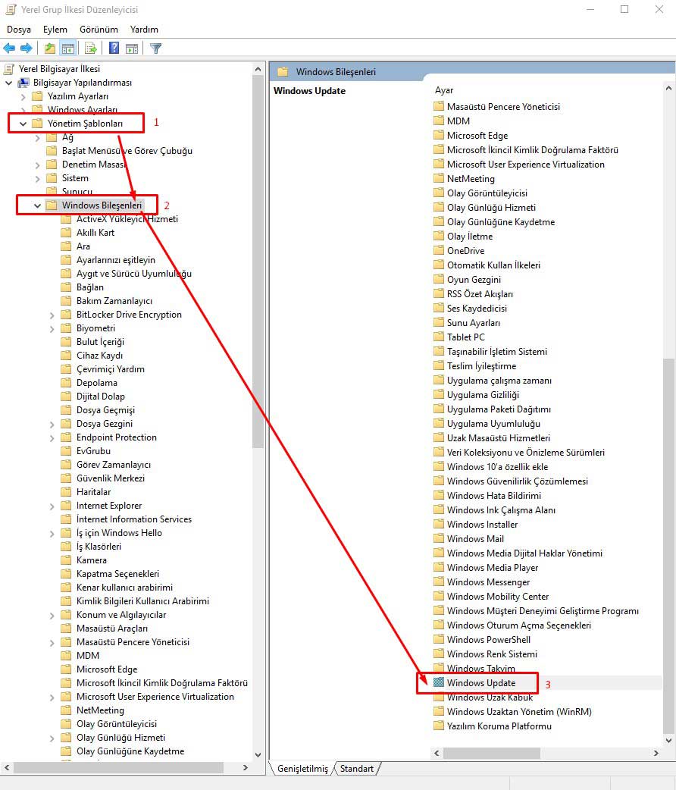Click the Ayar column header
This screenshot has height=790, width=676.
[x=444, y=90]
